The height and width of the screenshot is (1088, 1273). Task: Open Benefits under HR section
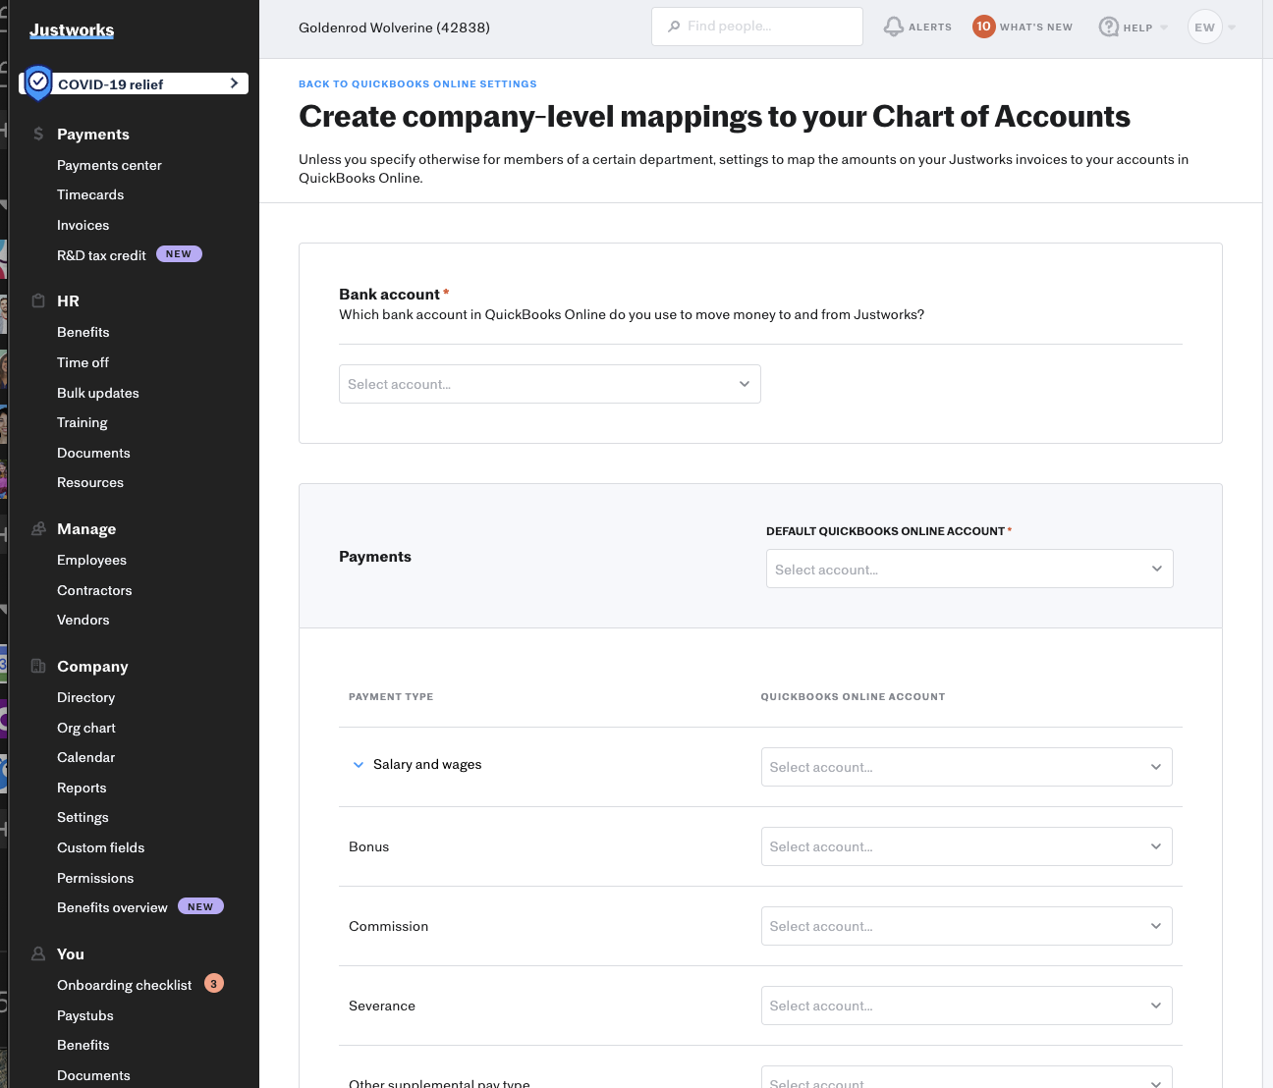83,332
